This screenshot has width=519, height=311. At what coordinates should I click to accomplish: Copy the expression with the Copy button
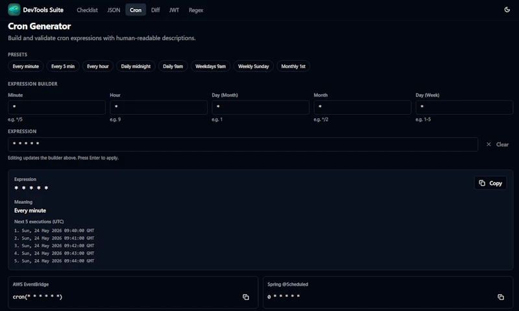[490, 183]
